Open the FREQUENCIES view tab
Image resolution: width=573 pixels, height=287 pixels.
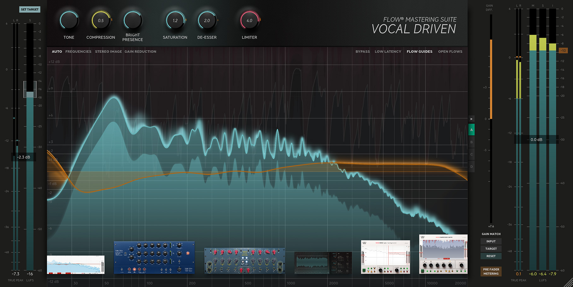pyautogui.click(x=78, y=51)
